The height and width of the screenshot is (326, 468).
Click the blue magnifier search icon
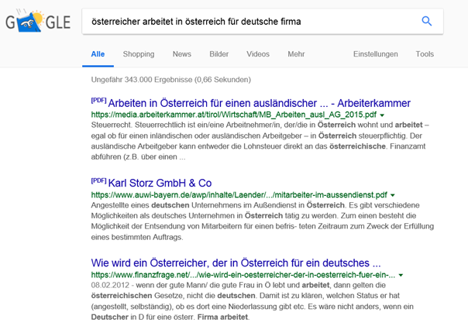427,22
